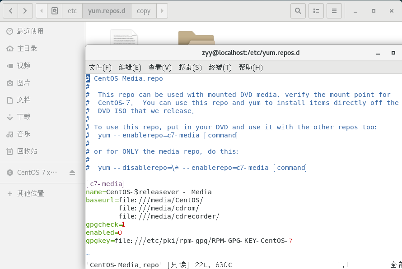Click the gpgkey=file:///etc/pki line

point(189,241)
